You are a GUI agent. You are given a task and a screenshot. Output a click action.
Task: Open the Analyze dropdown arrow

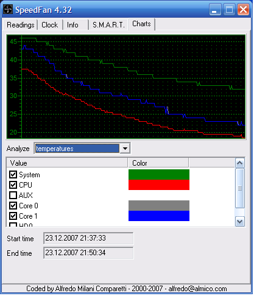point(125,149)
